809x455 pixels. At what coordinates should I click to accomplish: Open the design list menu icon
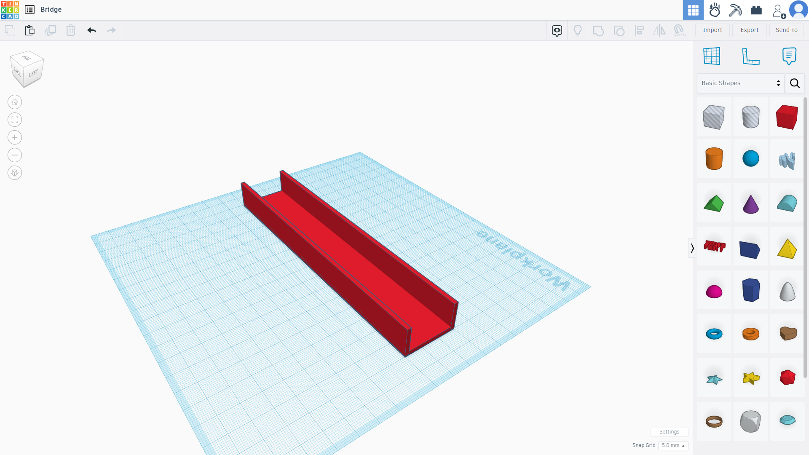click(x=29, y=9)
